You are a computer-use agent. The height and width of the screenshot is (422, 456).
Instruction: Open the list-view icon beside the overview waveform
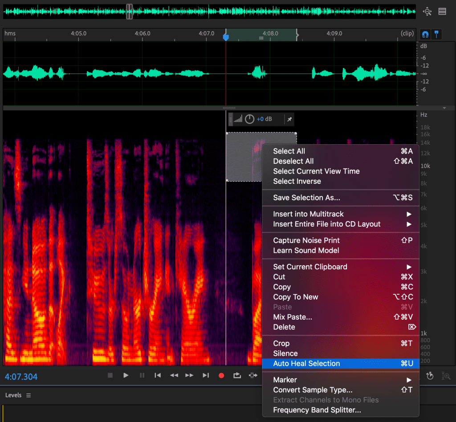pyautogui.click(x=442, y=12)
